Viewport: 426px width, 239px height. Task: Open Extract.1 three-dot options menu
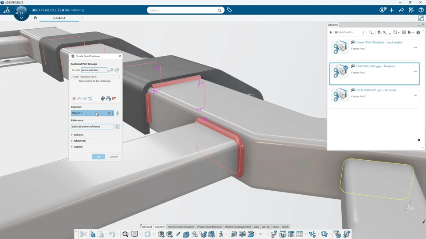point(112,113)
